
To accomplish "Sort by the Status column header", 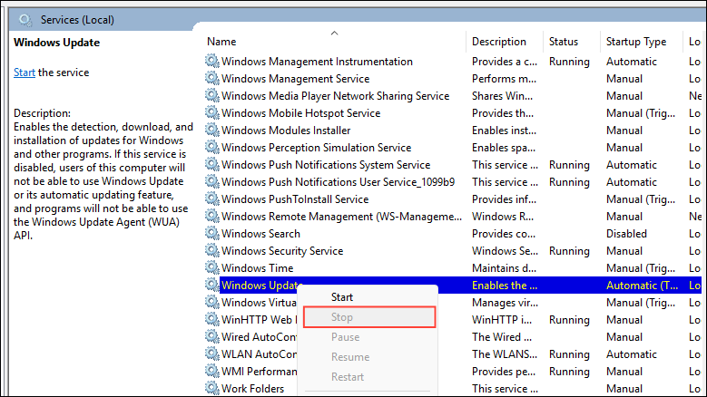I will (x=564, y=42).
